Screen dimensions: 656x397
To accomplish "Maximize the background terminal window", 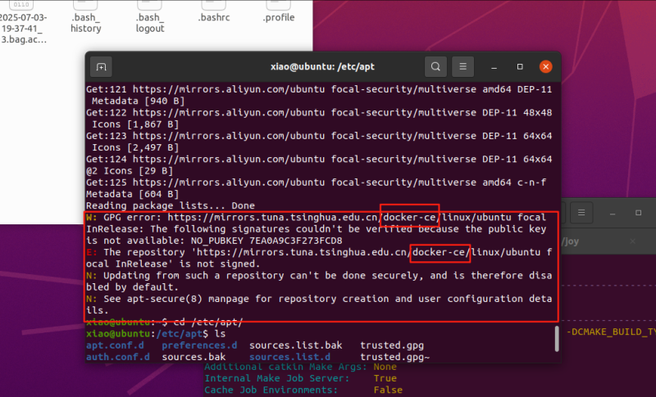I will pyautogui.click(x=639, y=213).
